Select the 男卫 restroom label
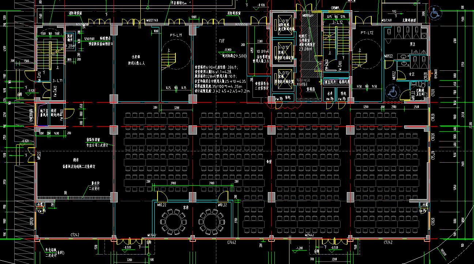This screenshot has height=264, width=474. pos(413,44)
